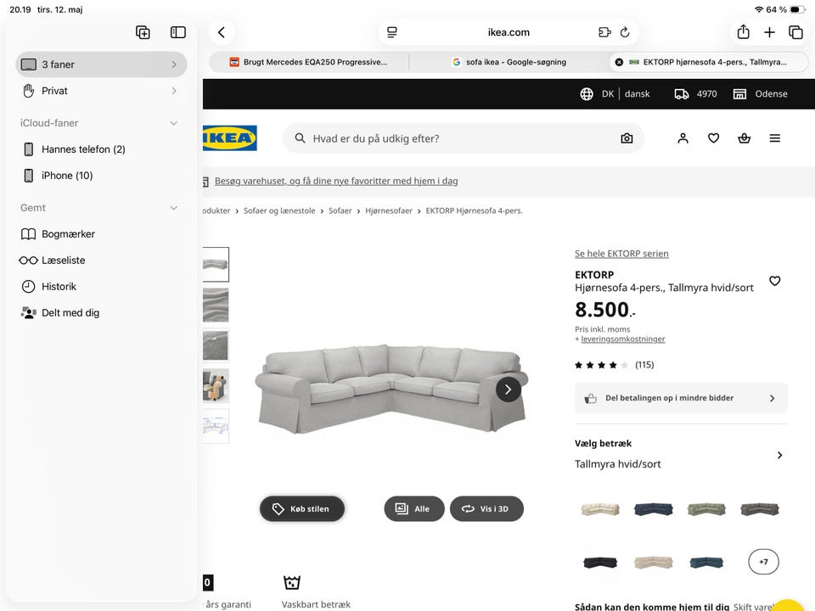
Task: Select the fabric close-up thumbnail
Action: point(215,305)
